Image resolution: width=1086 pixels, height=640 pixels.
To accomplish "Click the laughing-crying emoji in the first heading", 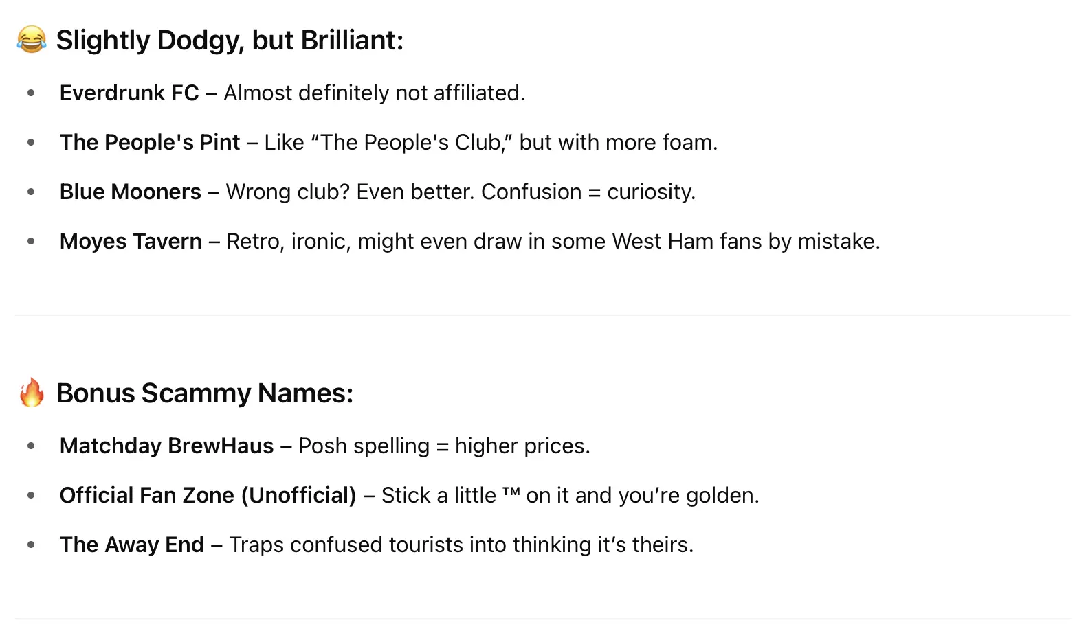I will point(32,40).
